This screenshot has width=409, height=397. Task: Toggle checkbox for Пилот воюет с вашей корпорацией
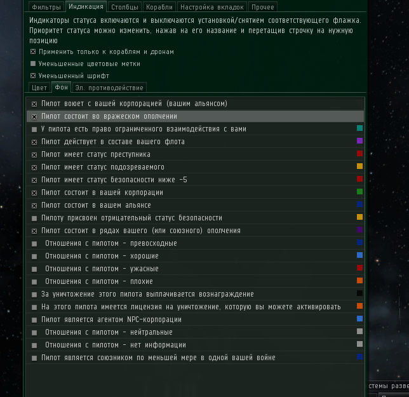tap(34, 104)
